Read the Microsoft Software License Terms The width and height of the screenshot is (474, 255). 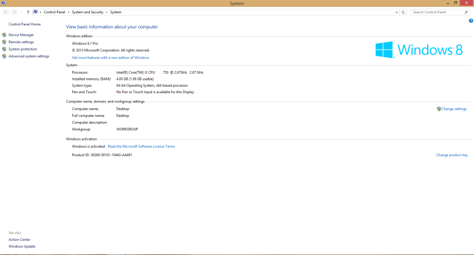[x=141, y=146]
